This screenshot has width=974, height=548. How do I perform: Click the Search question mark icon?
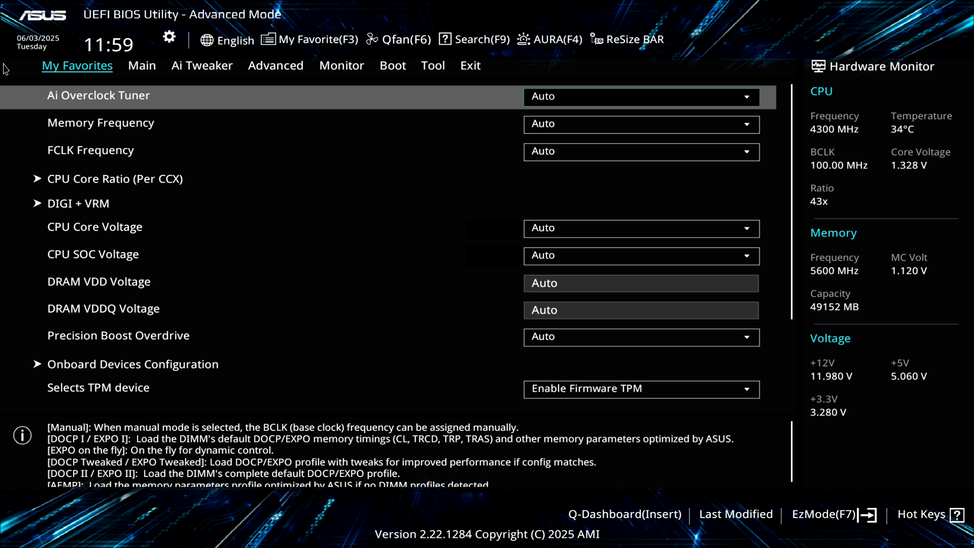click(x=445, y=39)
